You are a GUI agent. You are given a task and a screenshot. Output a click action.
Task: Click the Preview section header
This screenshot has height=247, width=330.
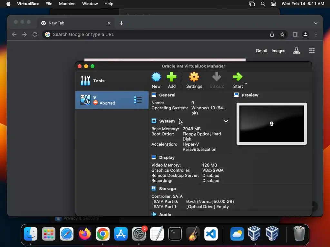click(x=250, y=95)
